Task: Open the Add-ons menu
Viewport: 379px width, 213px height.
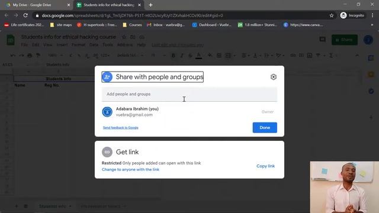Action: [125, 45]
